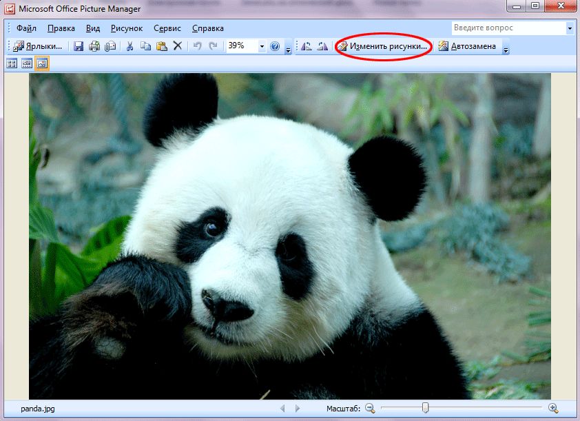
Task: Open the Рисунок menu
Action: point(127,28)
